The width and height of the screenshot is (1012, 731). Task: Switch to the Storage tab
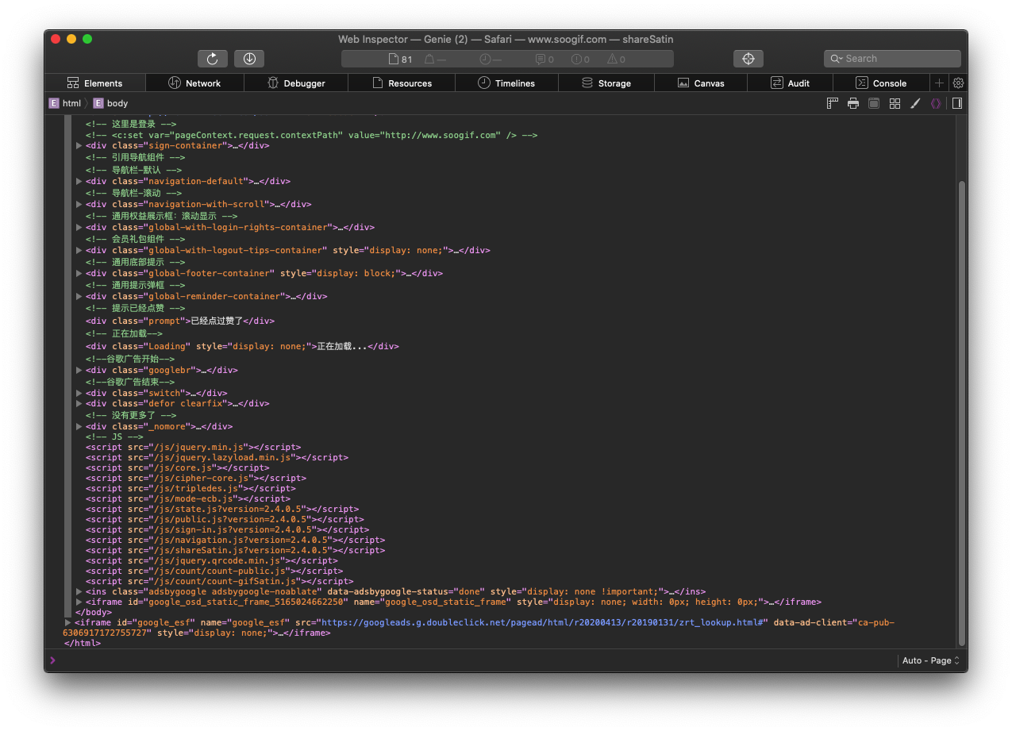click(x=606, y=83)
